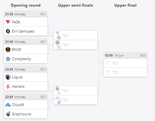Select the Cloud9/Grayhound winner TBD slot
Screen dimensions: 155x121
click(x=76, y=100)
